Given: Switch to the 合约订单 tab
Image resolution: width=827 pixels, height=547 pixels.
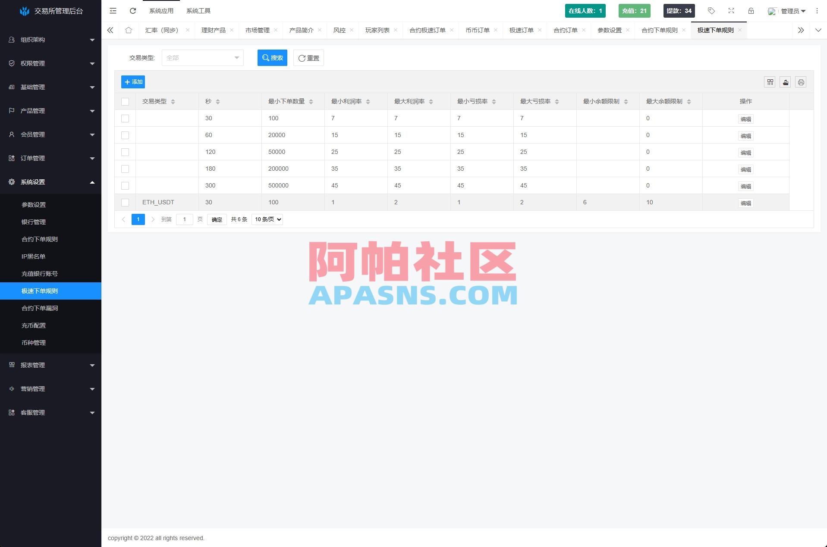Looking at the screenshot, I should (566, 30).
